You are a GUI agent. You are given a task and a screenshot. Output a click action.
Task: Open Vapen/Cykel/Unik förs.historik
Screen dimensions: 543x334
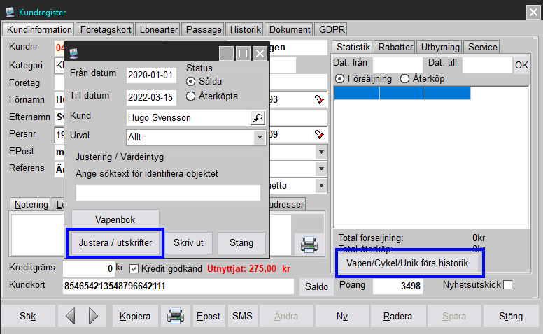[407, 263]
